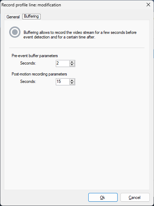Select the Buffering tab
This screenshot has height=206, width=154.
click(x=31, y=16)
